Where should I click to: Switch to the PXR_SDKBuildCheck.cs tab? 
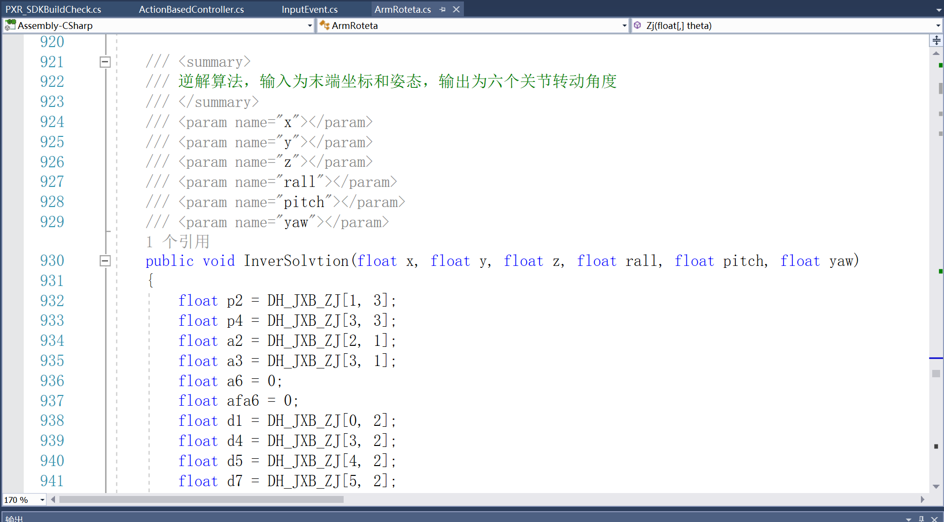click(x=53, y=9)
